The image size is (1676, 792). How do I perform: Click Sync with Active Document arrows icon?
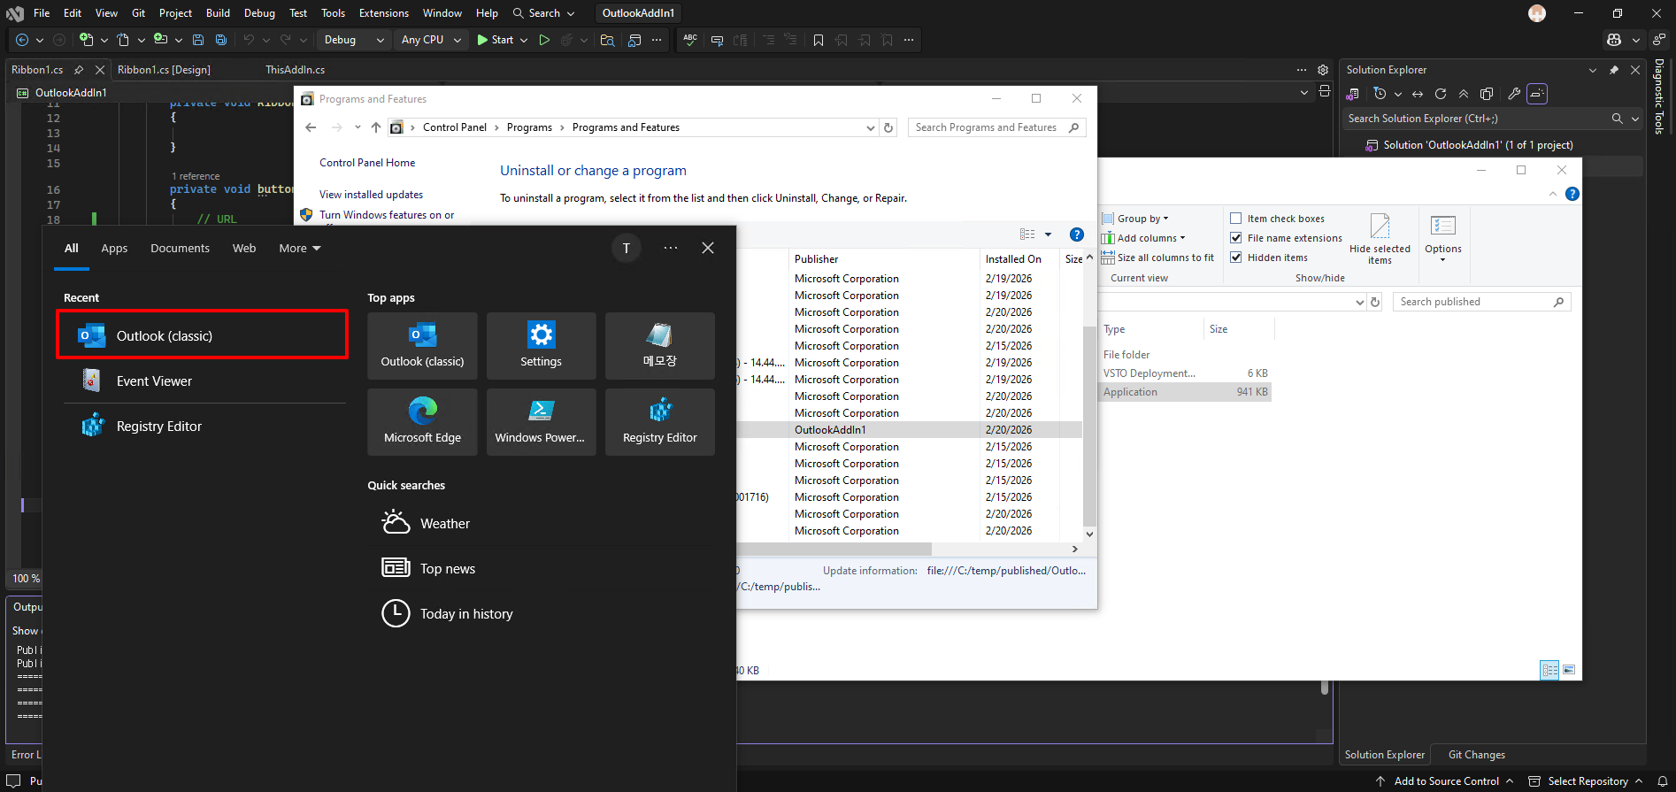tap(1418, 94)
